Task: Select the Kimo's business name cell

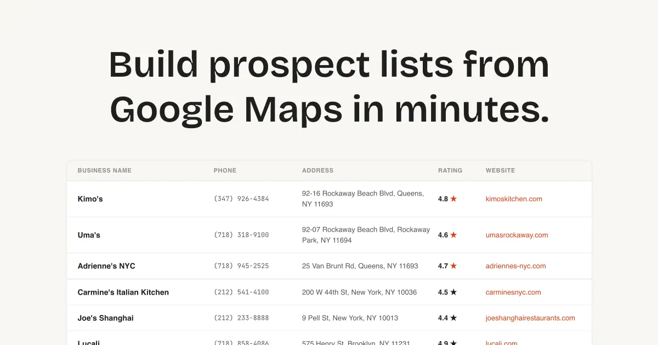Action: coord(90,199)
